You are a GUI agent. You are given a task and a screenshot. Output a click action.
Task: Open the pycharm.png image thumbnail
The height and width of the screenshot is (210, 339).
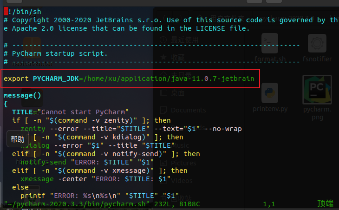pyautogui.click(x=317, y=90)
